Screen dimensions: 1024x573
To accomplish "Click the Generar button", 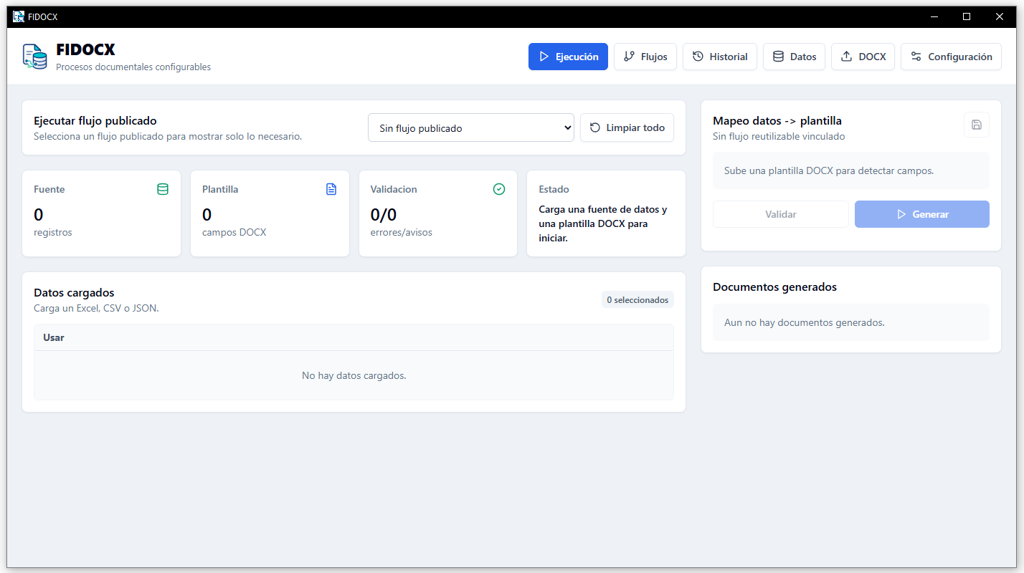I will 922,214.
